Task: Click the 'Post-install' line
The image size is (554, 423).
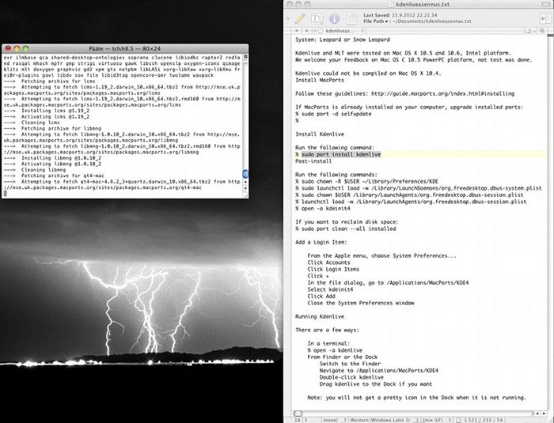Action: [x=313, y=161]
